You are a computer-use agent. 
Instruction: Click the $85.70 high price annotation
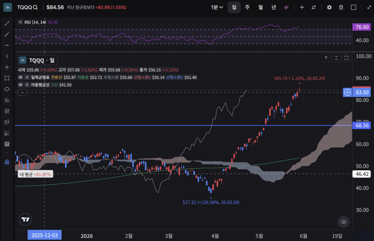pos(299,78)
